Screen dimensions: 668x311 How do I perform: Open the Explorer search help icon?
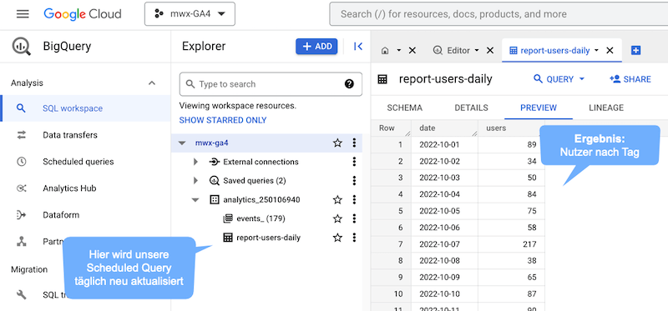(349, 84)
